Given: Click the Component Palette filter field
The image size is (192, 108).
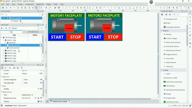Looking at the screenshot, I should 180,15.
